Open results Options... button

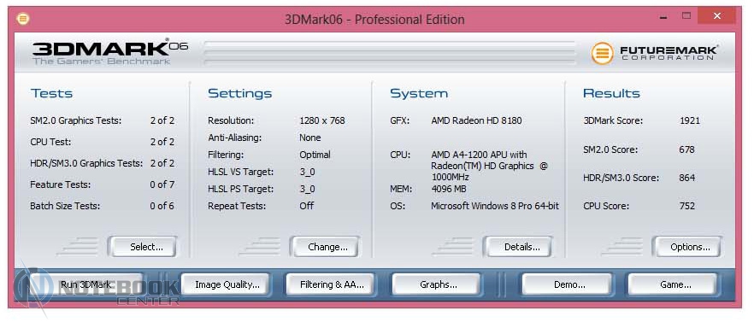686,247
